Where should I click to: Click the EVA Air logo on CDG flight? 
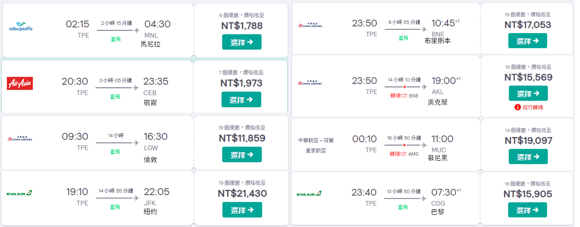click(309, 194)
